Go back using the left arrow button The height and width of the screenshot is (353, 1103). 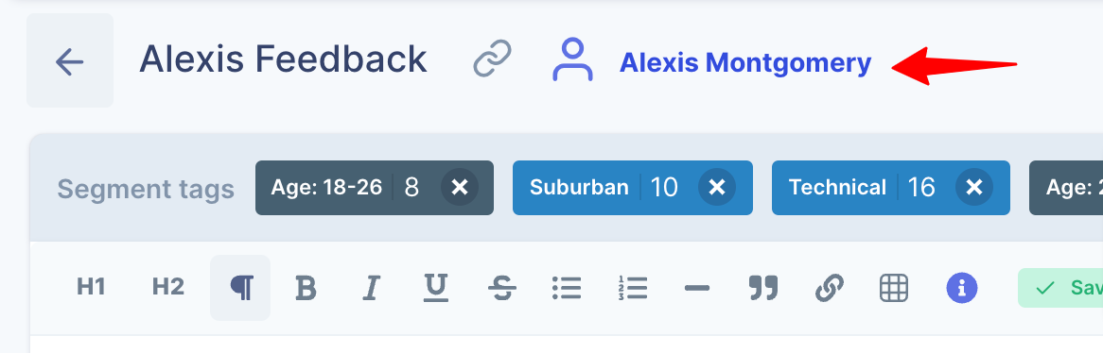pyautogui.click(x=70, y=61)
